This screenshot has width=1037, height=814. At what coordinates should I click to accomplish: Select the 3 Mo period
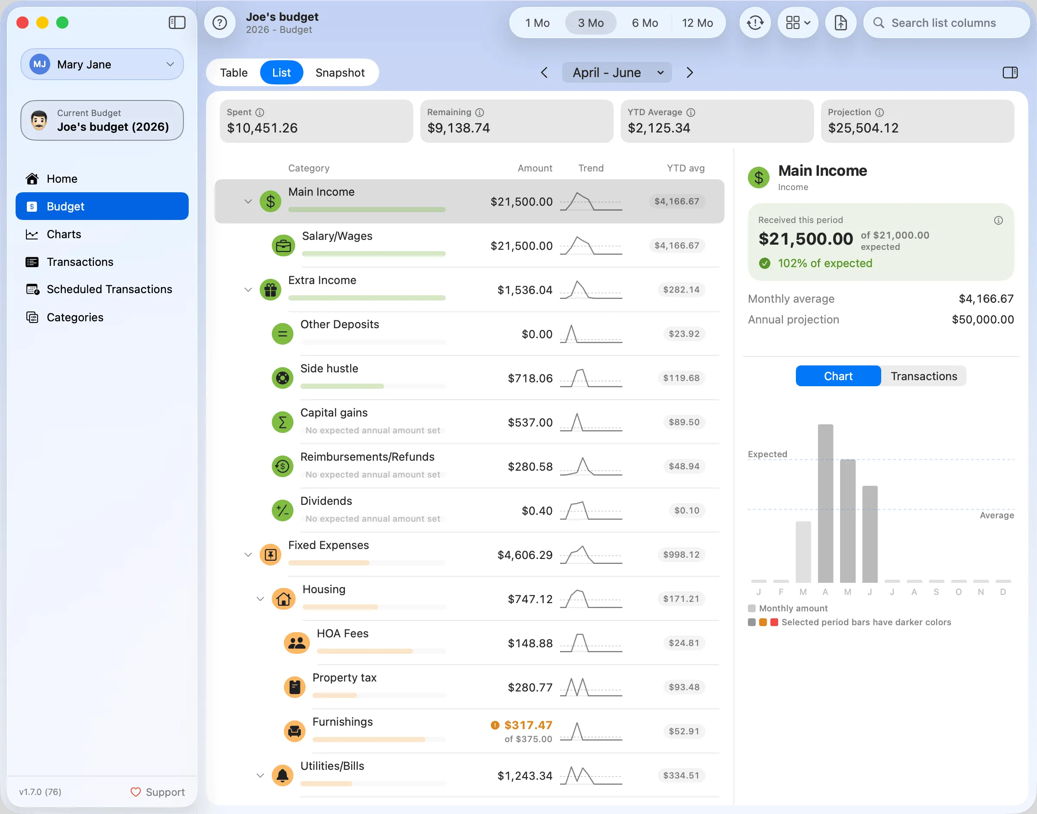[x=591, y=23]
